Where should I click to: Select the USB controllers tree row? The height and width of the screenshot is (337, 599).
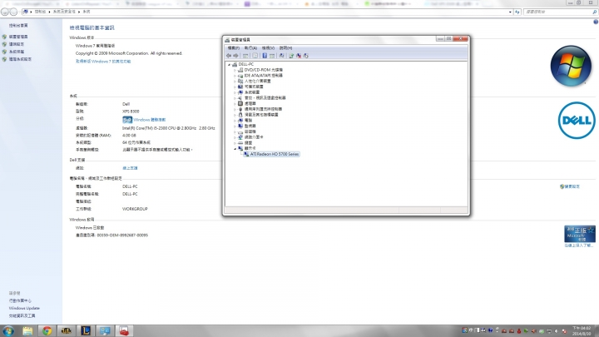(x=260, y=109)
